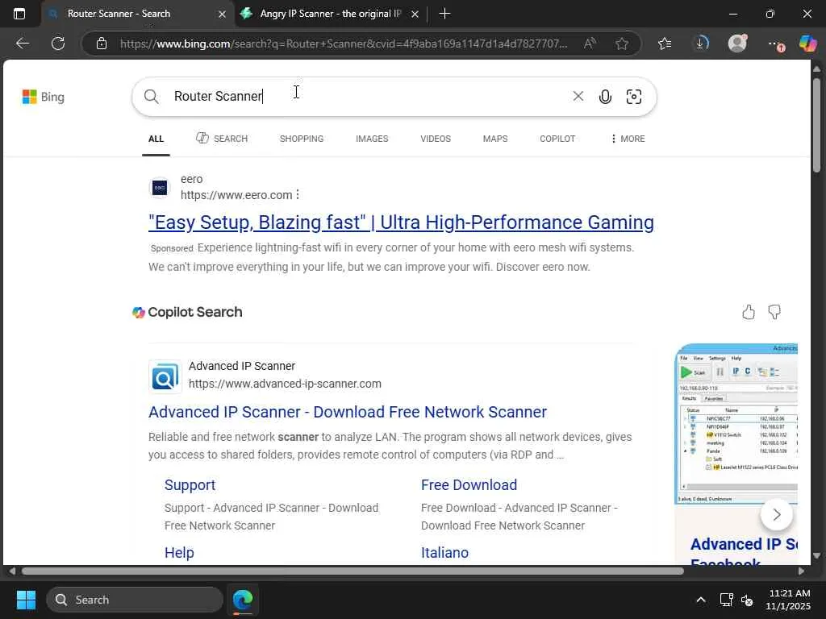This screenshot has height=619, width=826.
Task: Click the horizontal scrollbar left arrow
Action: (11, 571)
